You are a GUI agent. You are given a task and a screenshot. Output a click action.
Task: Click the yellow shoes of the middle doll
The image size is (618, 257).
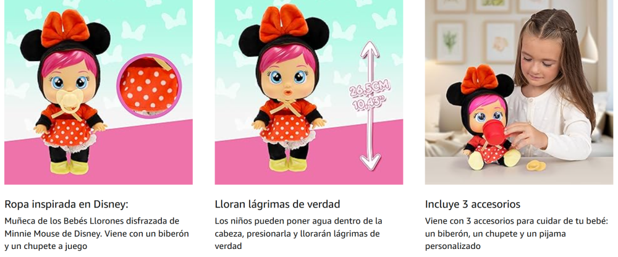pyautogui.click(x=287, y=164)
